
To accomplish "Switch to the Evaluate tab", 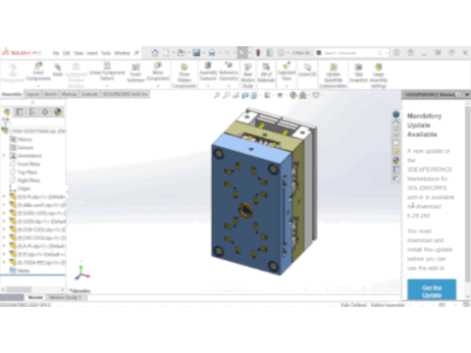I will point(89,94).
